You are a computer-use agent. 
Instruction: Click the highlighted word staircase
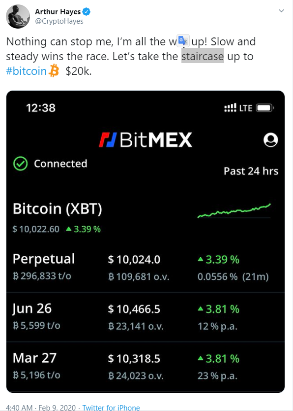click(203, 56)
